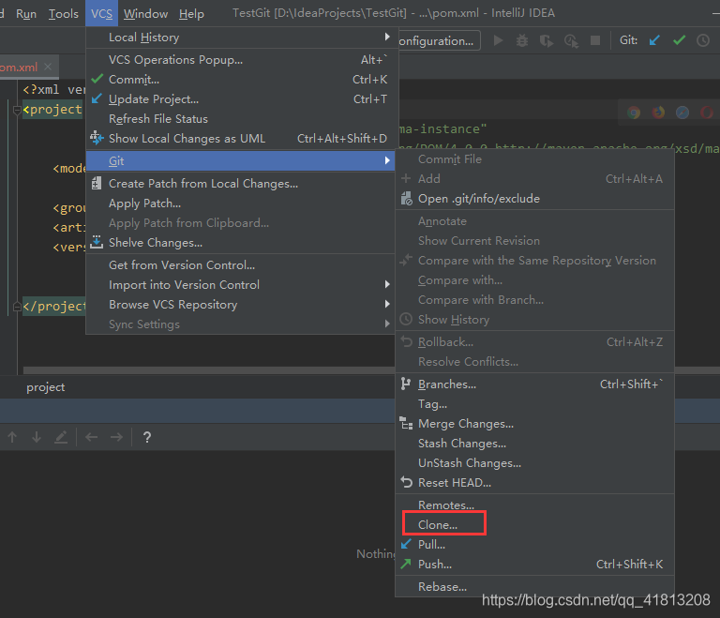The height and width of the screenshot is (618, 720).
Task: Open the Tools menu in menu bar
Action: (64, 14)
